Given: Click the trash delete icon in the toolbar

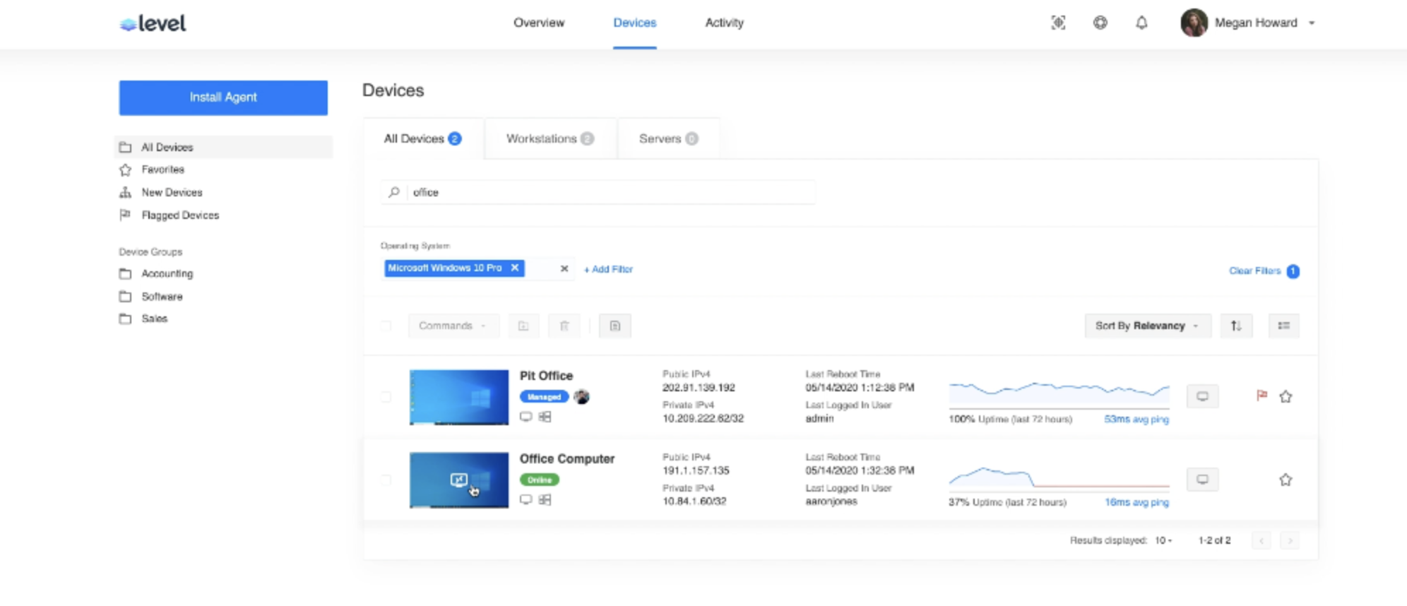Looking at the screenshot, I should click(x=564, y=326).
